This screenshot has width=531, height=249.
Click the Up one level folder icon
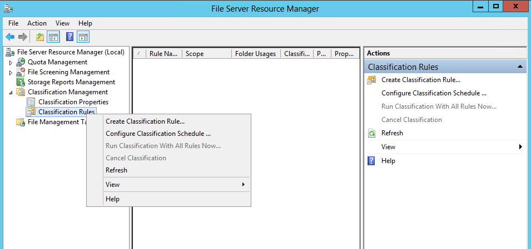(39, 37)
